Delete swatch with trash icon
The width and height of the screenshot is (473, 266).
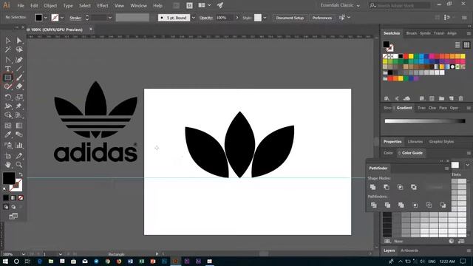pyautogui.click(x=460, y=98)
